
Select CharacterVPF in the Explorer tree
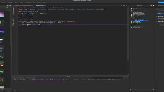(x=141, y=19)
